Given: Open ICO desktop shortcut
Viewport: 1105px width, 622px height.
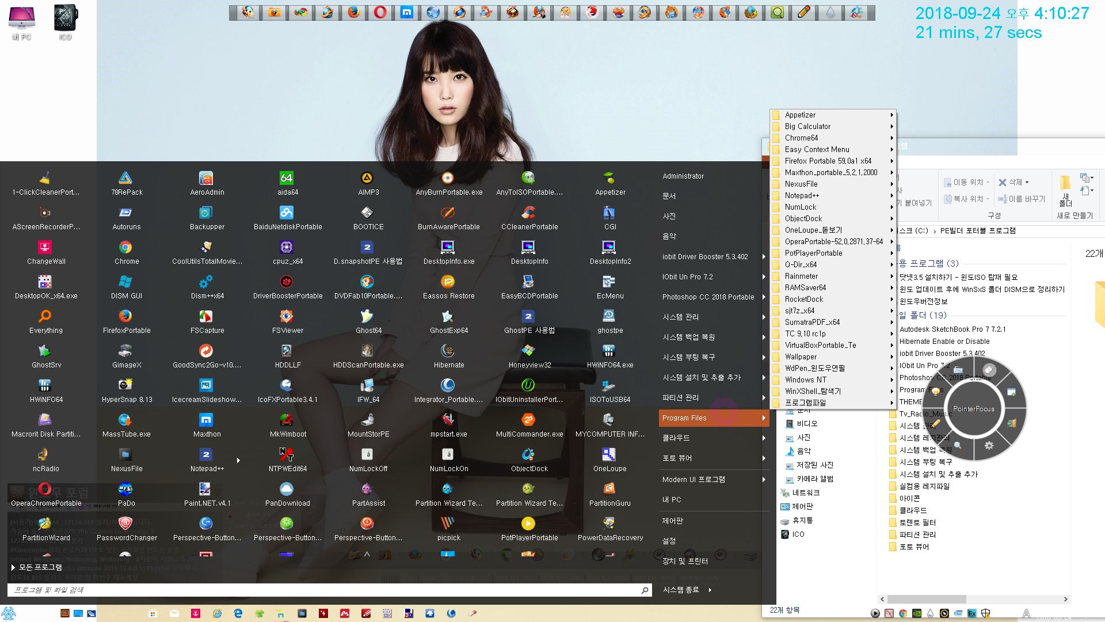Looking at the screenshot, I should [x=66, y=22].
